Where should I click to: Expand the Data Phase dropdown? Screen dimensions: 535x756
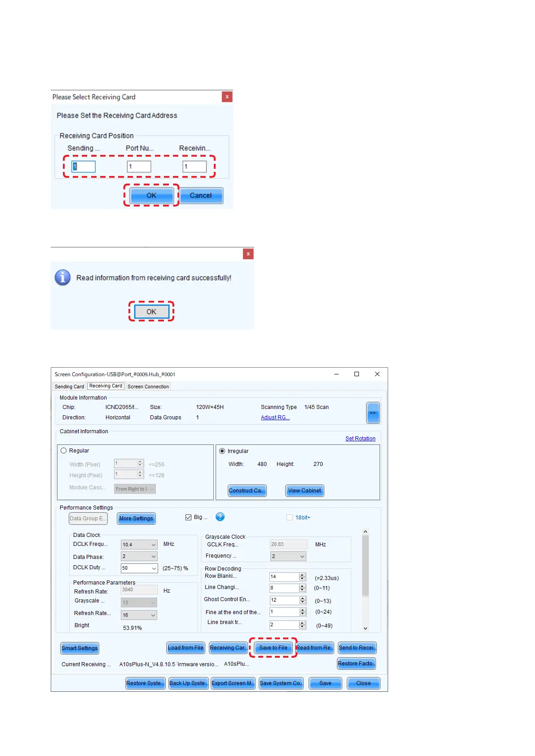153,557
